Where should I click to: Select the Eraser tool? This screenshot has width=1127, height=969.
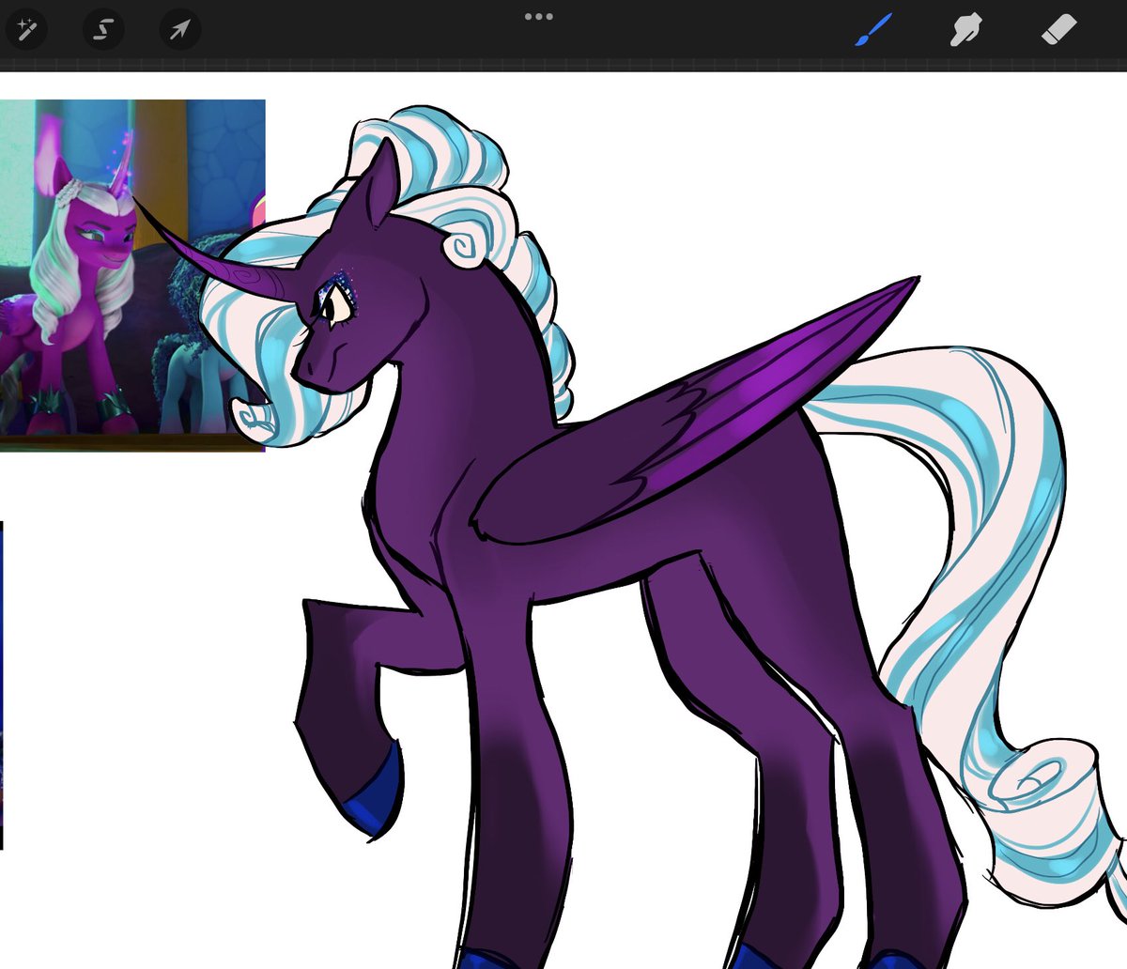pyautogui.click(x=1058, y=30)
